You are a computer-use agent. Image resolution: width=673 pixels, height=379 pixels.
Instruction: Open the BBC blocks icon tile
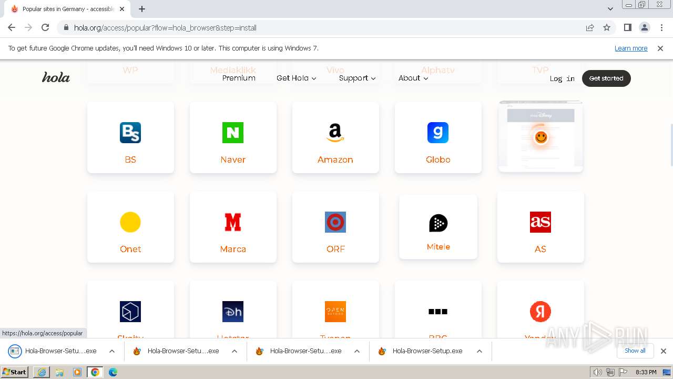pyautogui.click(x=438, y=312)
